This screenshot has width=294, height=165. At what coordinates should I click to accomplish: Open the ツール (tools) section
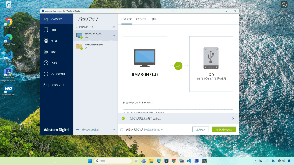[57, 41]
